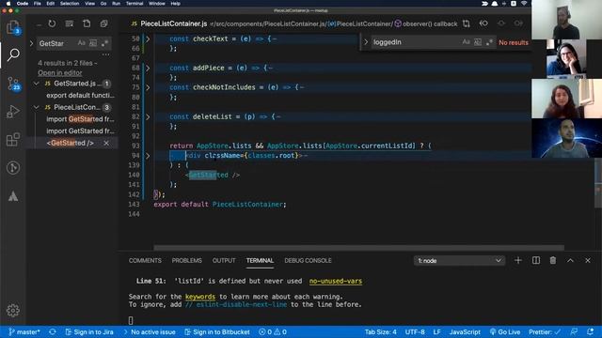This screenshot has height=338, width=602.
Task: Toggle Match Case in sidebar search
Action: tap(82, 43)
